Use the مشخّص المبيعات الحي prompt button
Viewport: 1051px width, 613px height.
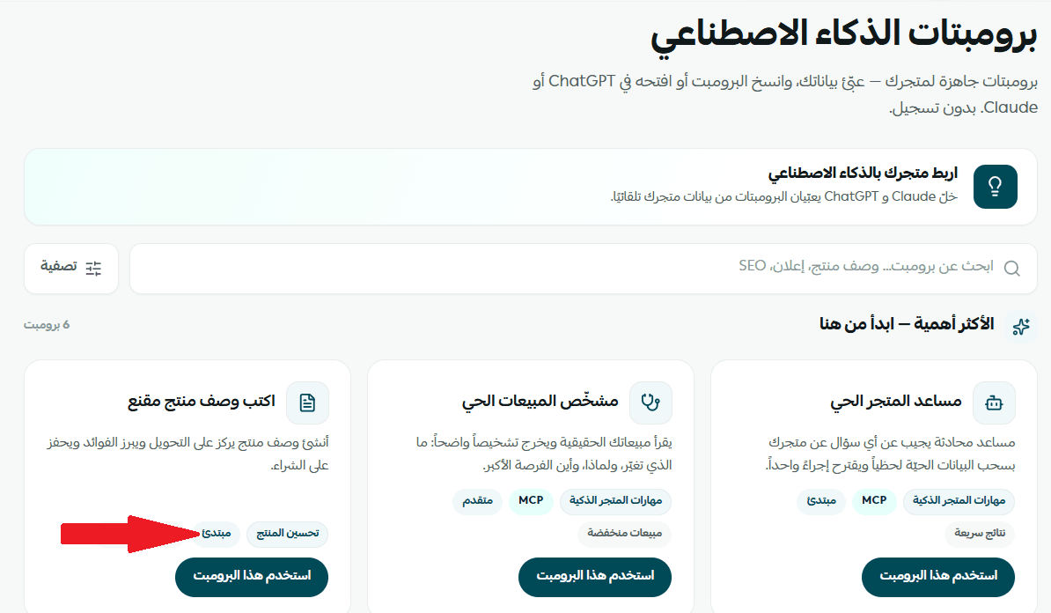(x=594, y=576)
